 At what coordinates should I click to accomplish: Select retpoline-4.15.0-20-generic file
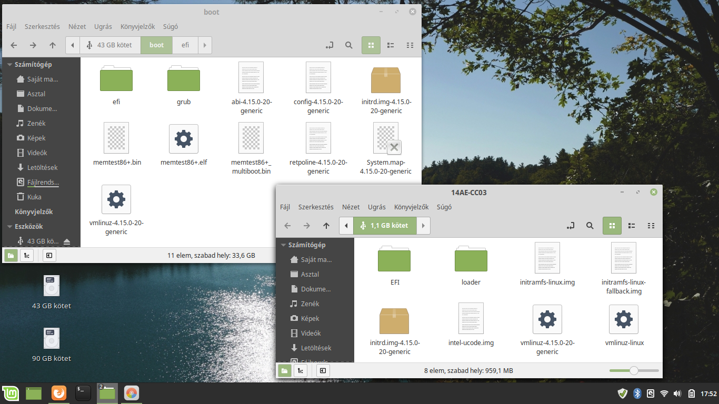coord(318,149)
